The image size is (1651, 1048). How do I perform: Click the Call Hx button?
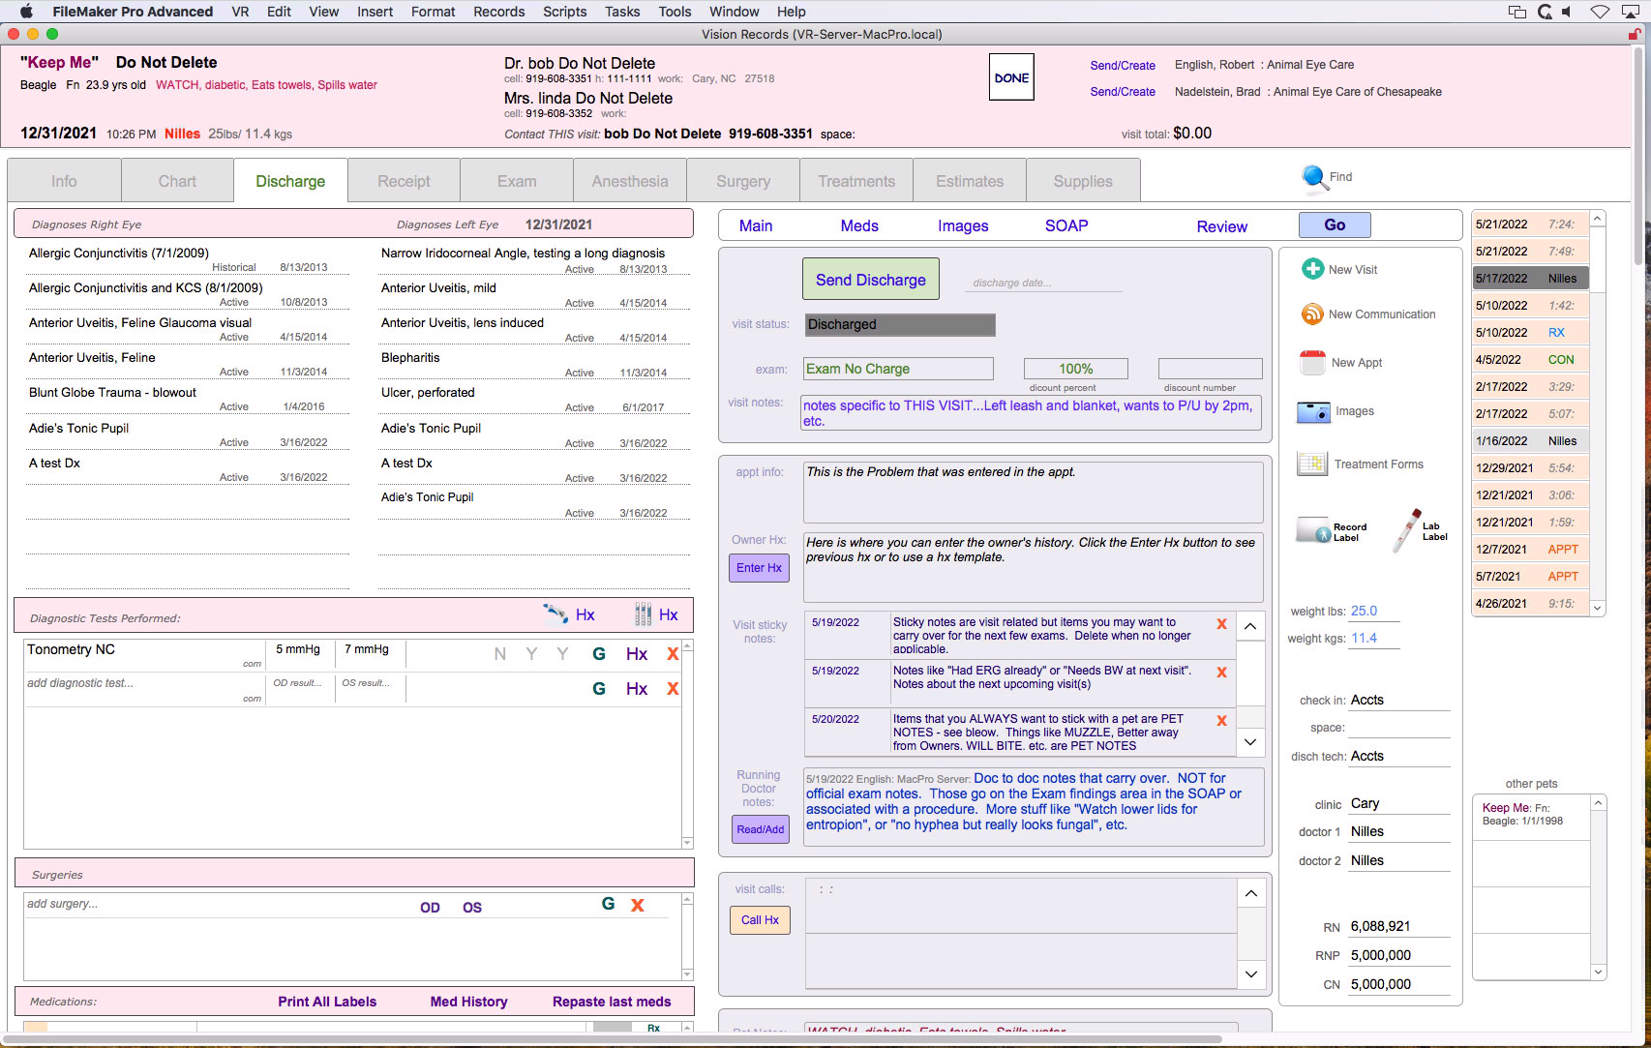tap(760, 920)
